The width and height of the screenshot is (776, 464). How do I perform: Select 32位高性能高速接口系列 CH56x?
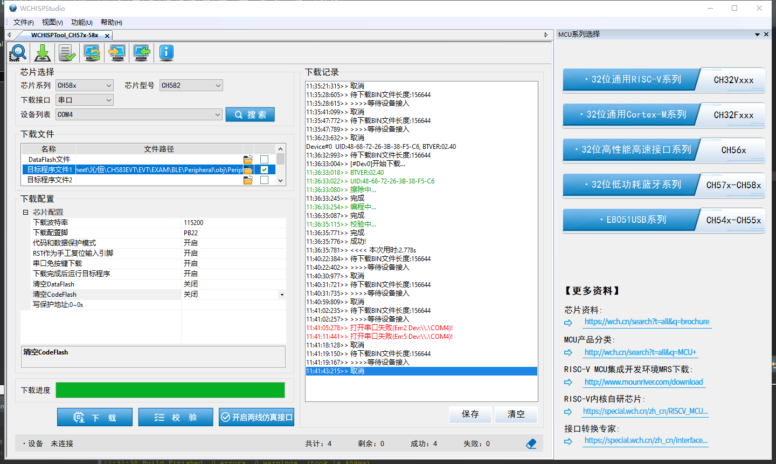pos(664,150)
